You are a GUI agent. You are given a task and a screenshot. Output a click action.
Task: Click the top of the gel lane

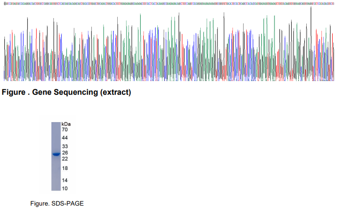point(56,124)
